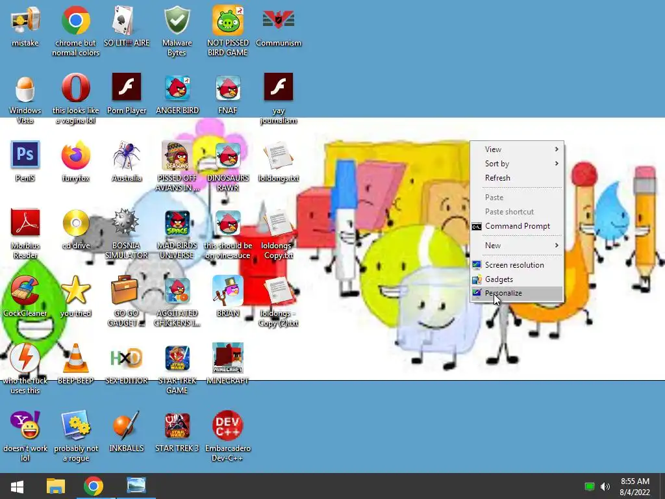Select the STAR TREK GAME icon

point(177,358)
